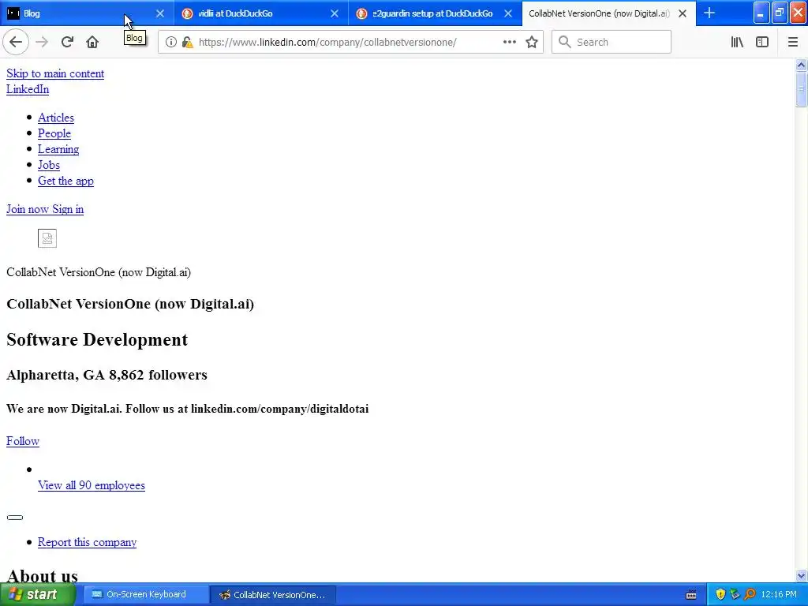The image size is (808, 606).
Task: Close the Blog tab
Action: point(159,13)
